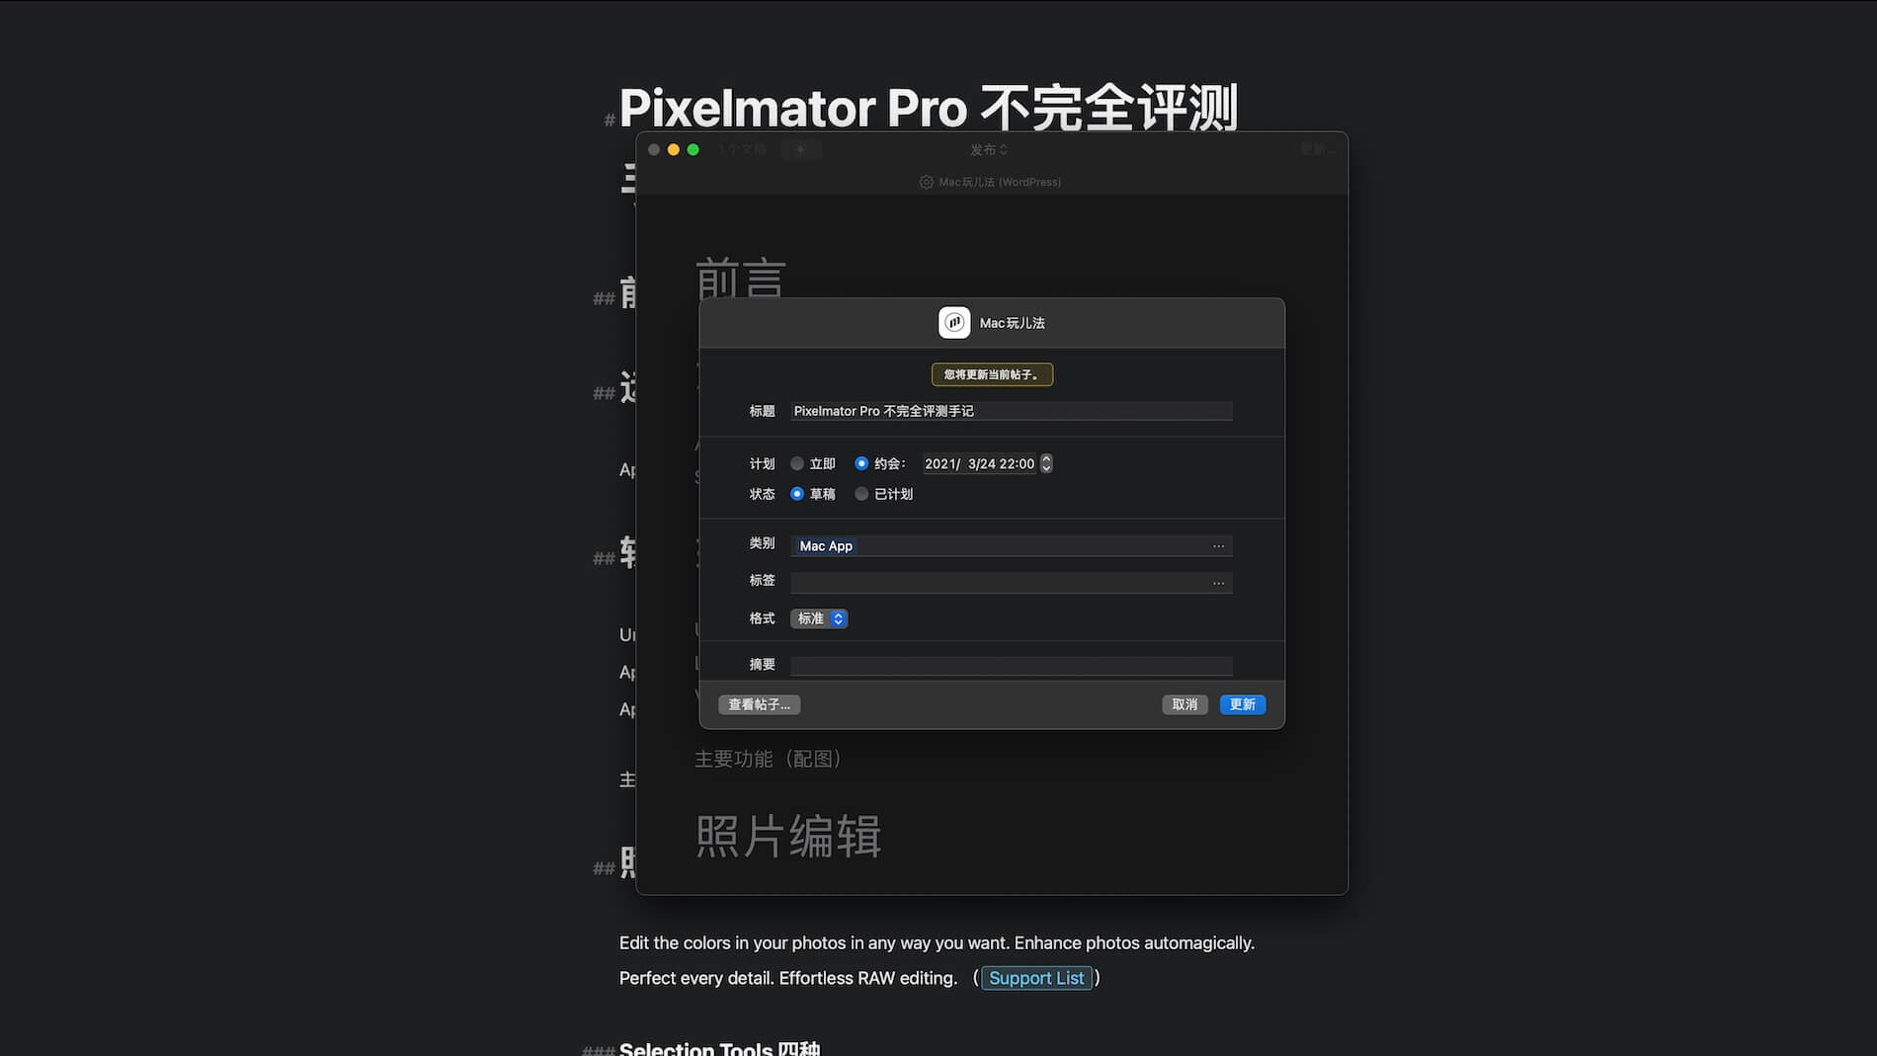1877x1056 pixels.
Task: Select the 约会 scheduled date radio button
Action: pos(861,463)
